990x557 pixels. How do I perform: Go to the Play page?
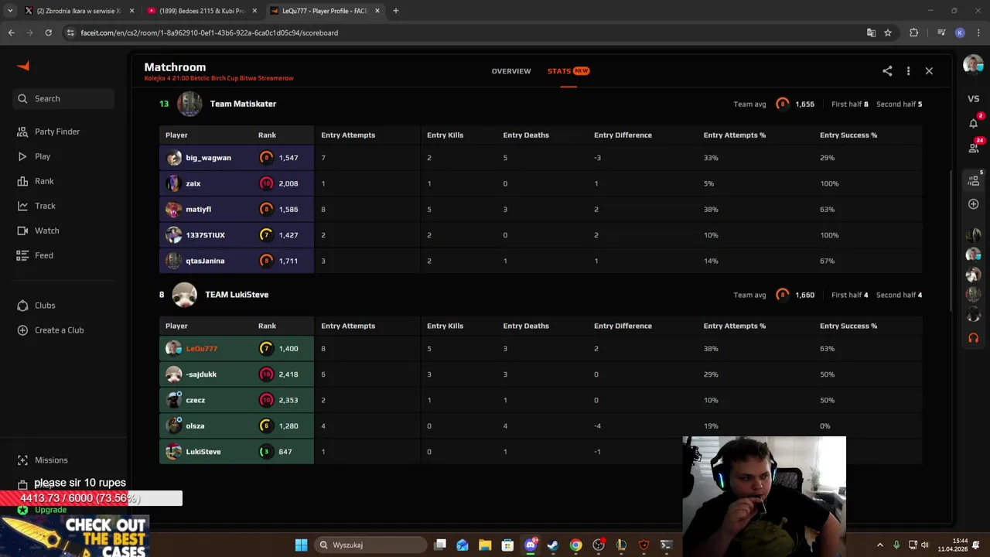pos(34,156)
